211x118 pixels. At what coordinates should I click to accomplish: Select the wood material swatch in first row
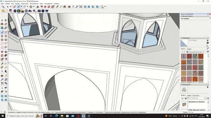click(201, 56)
